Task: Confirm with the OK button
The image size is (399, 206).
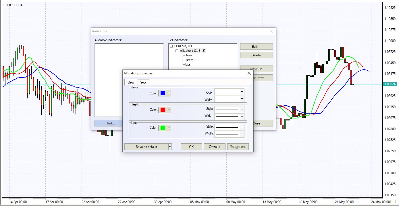Action: [x=191, y=147]
